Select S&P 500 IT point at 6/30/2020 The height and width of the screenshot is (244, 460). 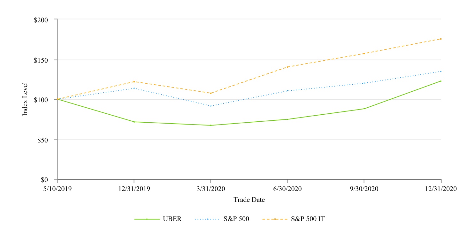click(287, 67)
